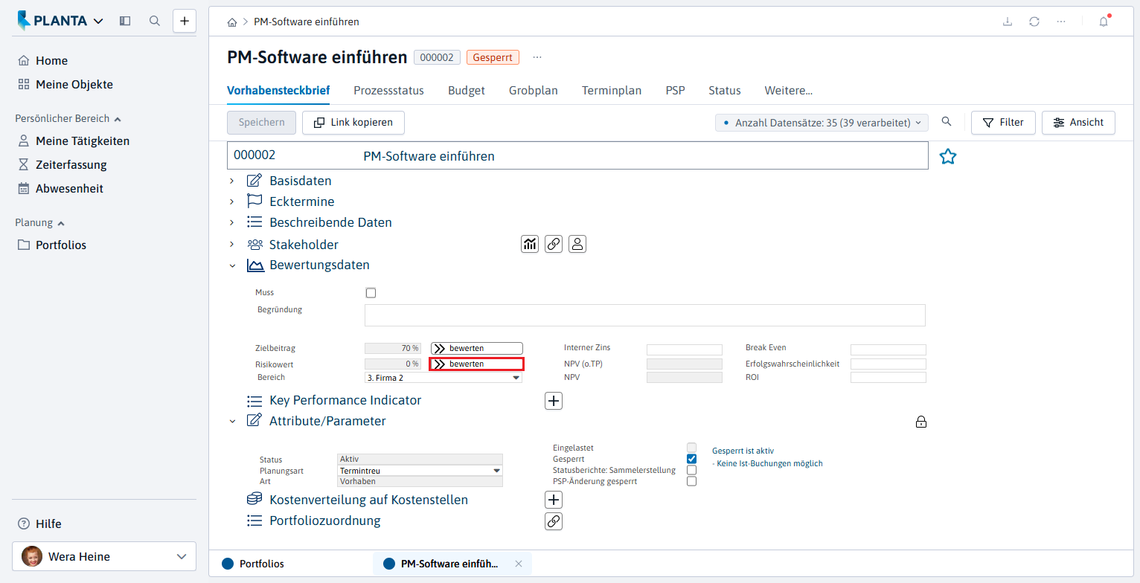Collapse the Bewertungsdaten section

tap(232, 265)
